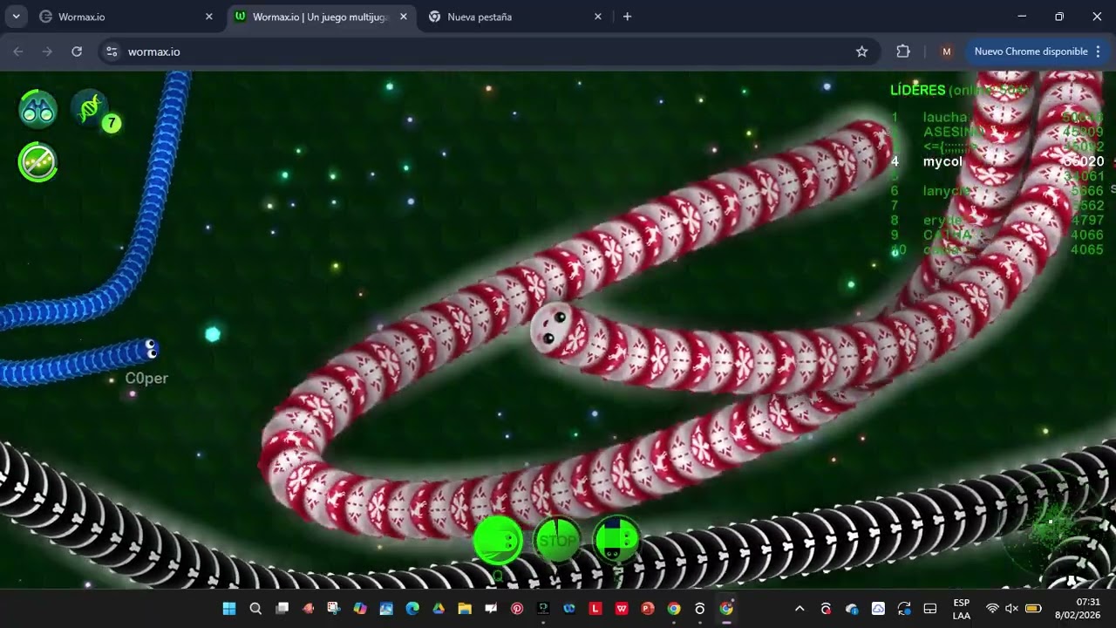The height and width of the screenshot is (628, 1116).
Task: Close the active Wormax.io game tab
Action: (x=404, y=17)
